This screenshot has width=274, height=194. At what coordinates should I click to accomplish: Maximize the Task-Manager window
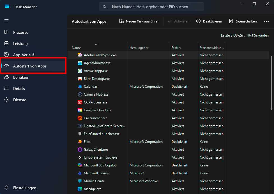(254, 4)
